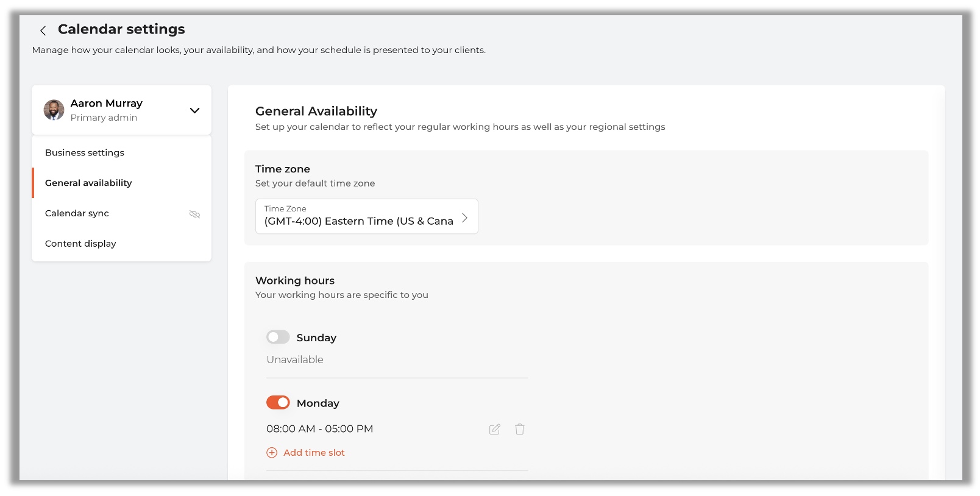The image size is (980, 496).
Task: Click the Calendar settings page title
Action: tap(121, 29)
